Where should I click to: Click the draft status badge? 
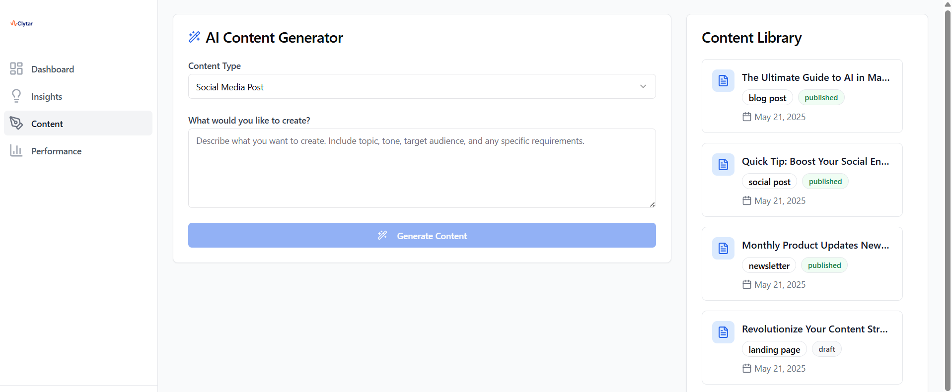tap(826, 349)
